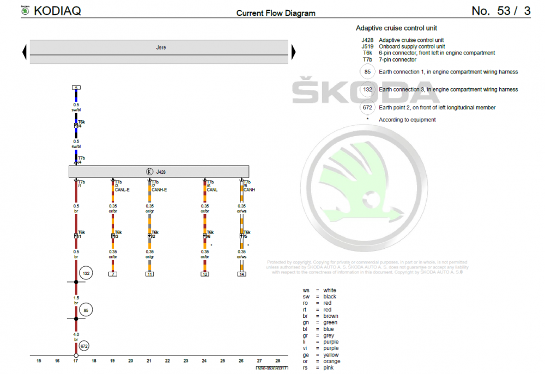Click the '4.0 br' wire size label
545x374 pixels.
pos(76,337)
